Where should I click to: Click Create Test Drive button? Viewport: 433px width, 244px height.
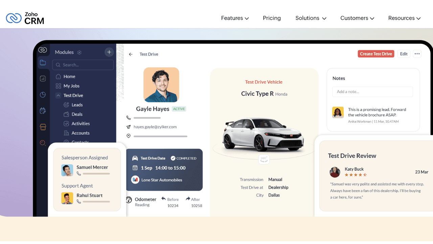[x=376, y=54]
